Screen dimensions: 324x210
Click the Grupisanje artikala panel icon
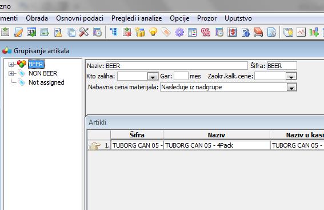7,51
